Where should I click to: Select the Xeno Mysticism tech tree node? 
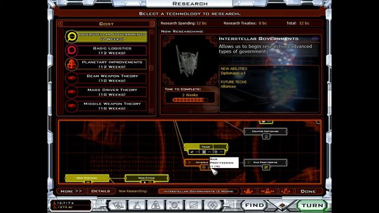coord(87,178)
